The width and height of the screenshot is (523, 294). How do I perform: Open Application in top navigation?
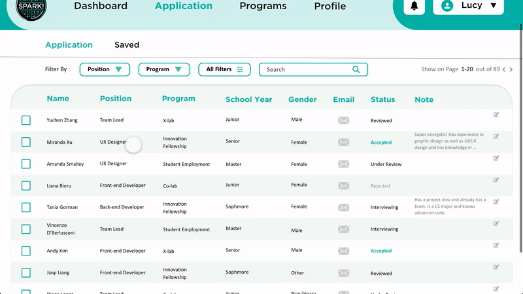(184, 6)
